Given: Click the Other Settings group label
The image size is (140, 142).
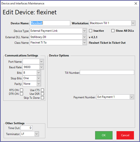Looking at the screenshot, I should tap(15, 123).
